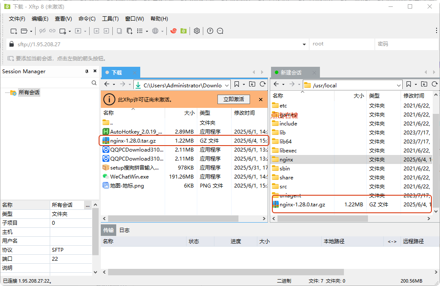Image resolution: width=440 pixels, height=286 pixels.
Task: Open the 帮助(H) menu
Action: pos(159,19)
